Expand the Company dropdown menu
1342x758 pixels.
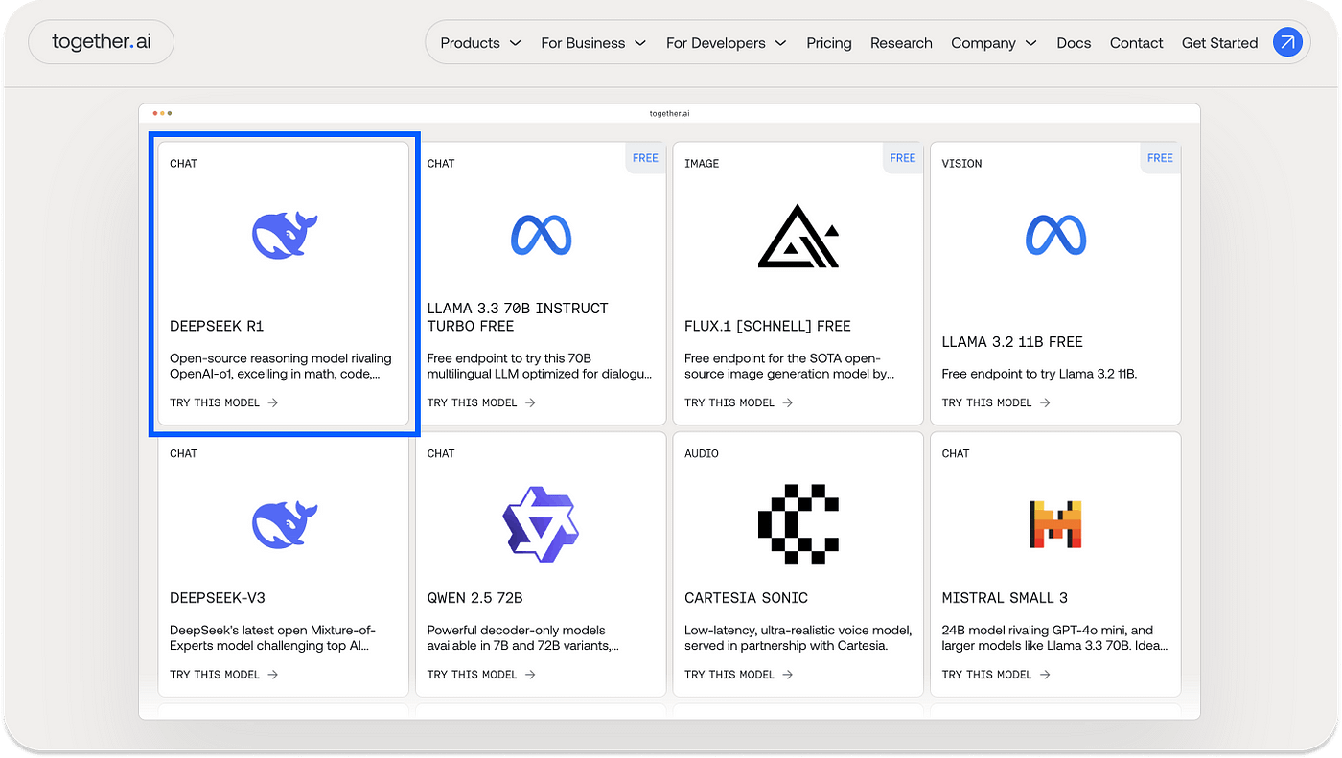point(994,43)
